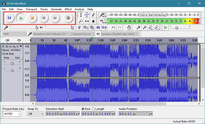Click to Start Monitoring on recording meter
The height and width of the screenshot is (124, 205).
click(152, 15)
